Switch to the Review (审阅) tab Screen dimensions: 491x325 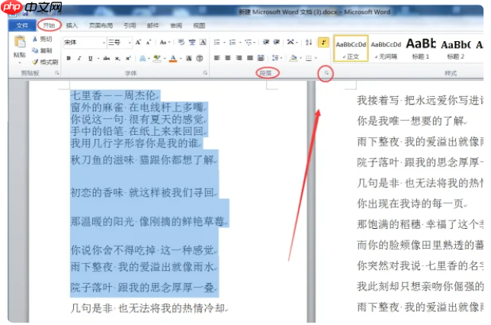[176, 25]
